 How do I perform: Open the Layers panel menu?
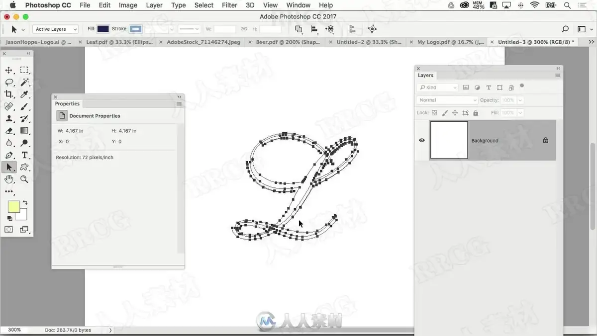coord(558,76)
